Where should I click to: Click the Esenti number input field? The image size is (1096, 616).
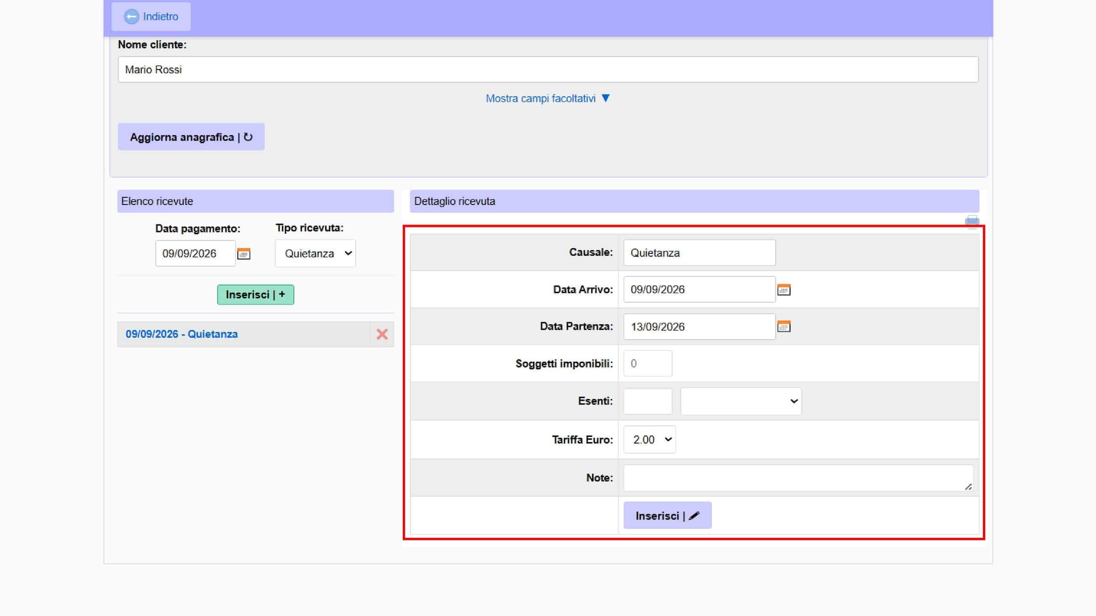coord(648,401)
